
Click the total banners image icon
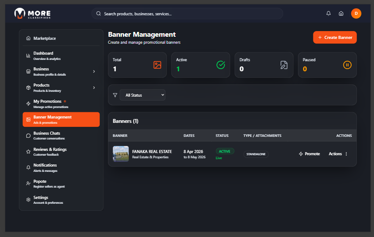pos(157,65)
